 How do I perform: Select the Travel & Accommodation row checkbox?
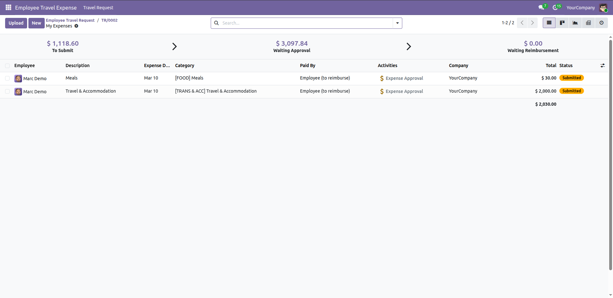pos(7,91)
